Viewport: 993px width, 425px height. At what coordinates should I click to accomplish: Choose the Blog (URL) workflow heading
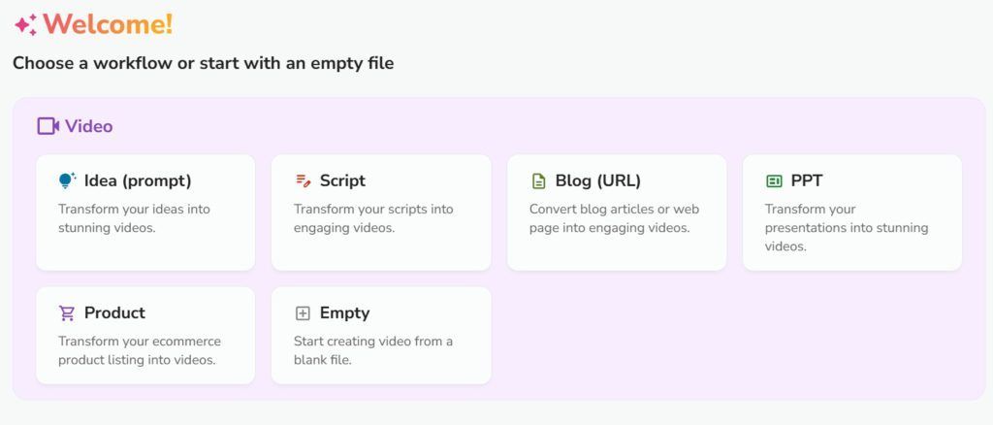pos(597,180)
